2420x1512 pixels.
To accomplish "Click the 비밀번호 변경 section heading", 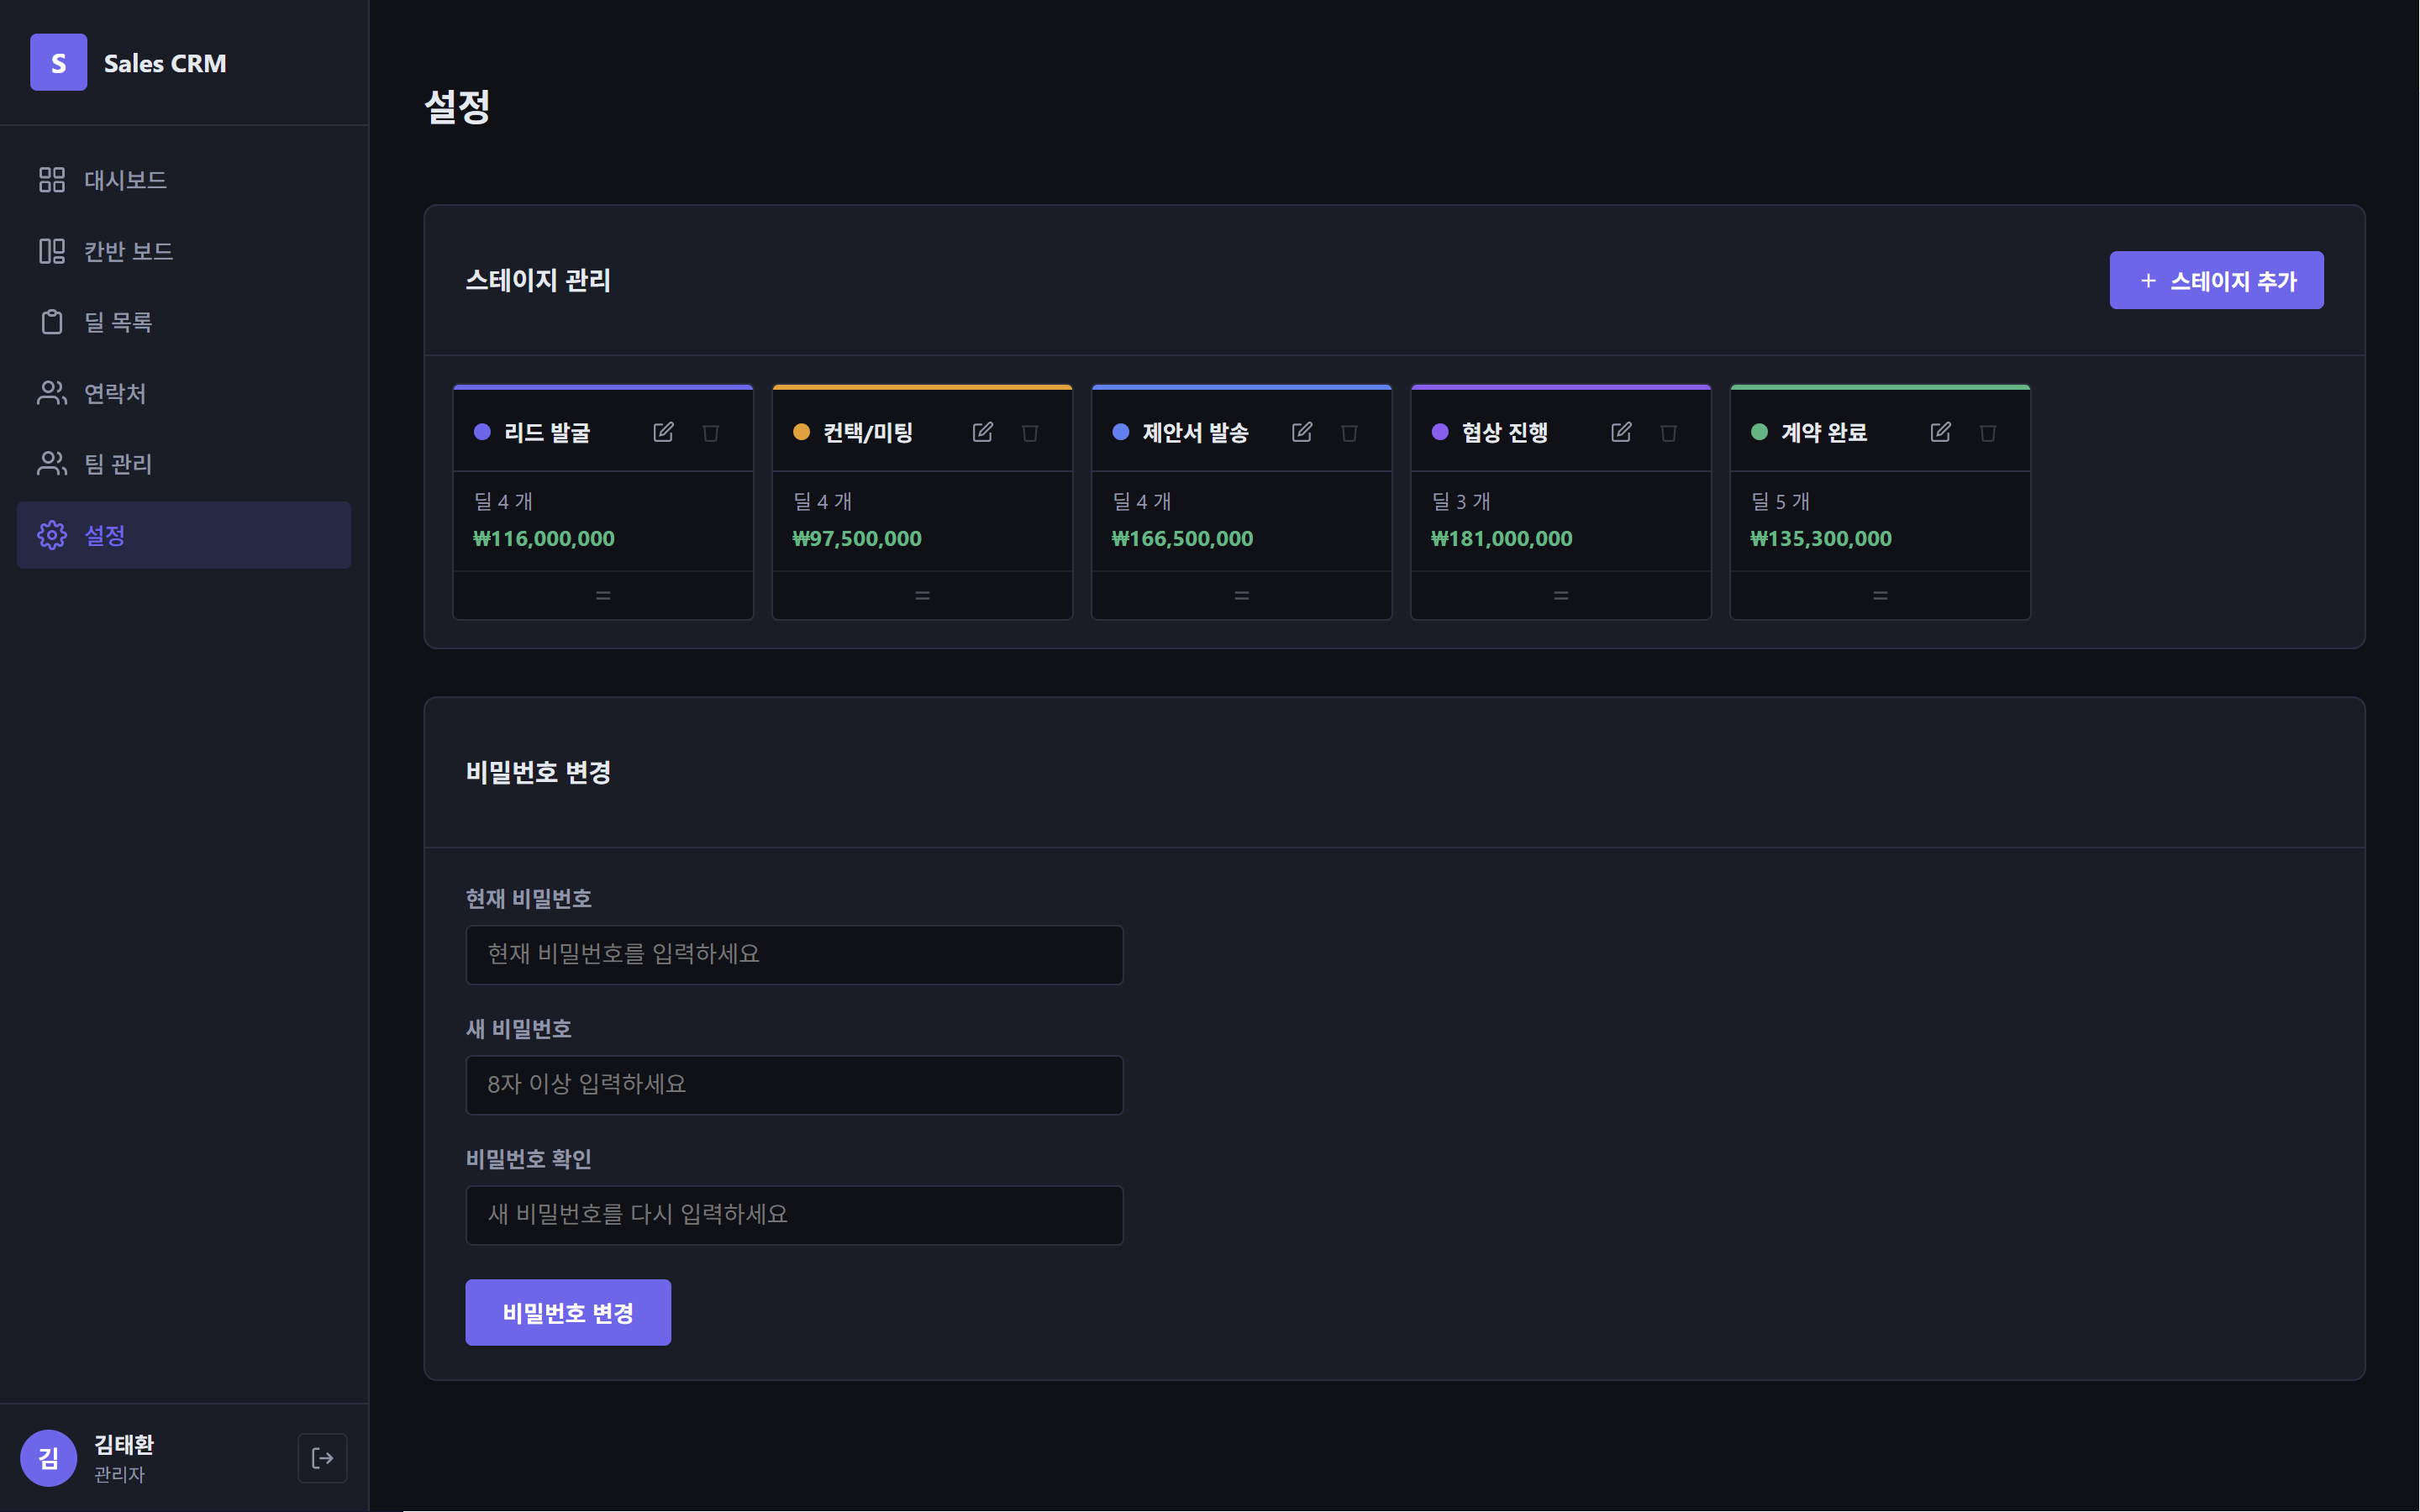I will click(538, 773).
